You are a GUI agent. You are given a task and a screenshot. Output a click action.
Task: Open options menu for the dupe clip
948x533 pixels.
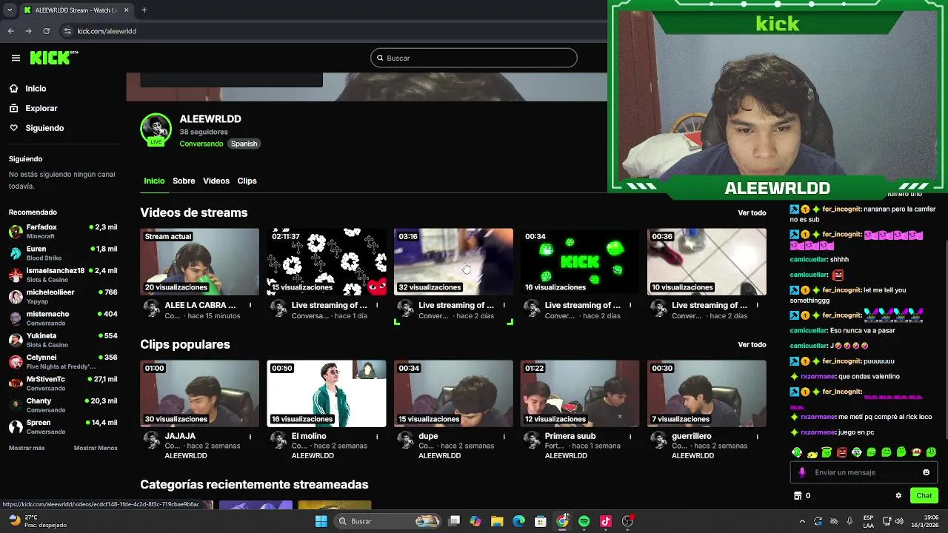pyautogui.click(x=504, y=437)
